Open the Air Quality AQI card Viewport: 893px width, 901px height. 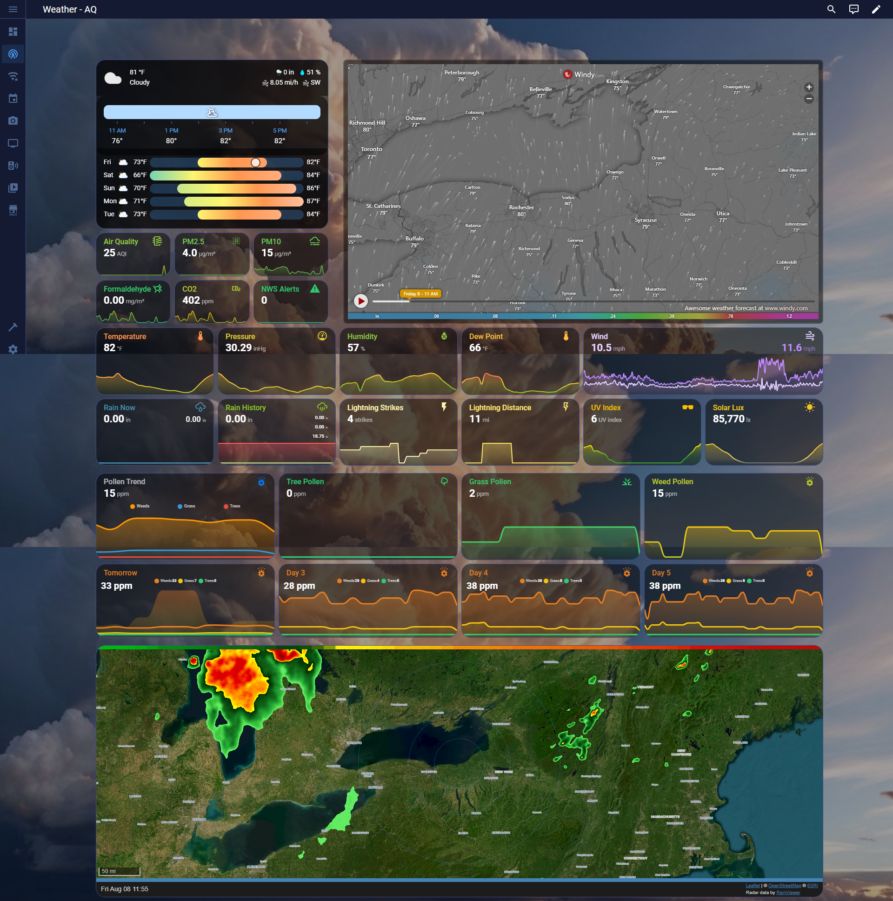point(133,254)
